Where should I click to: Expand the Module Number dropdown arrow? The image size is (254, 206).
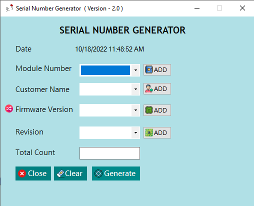pos(135,70)
